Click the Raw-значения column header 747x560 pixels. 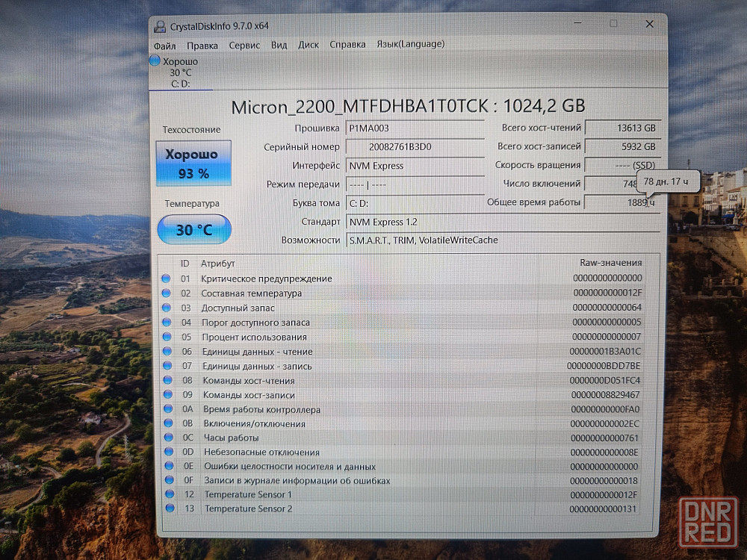coord(610,263)
